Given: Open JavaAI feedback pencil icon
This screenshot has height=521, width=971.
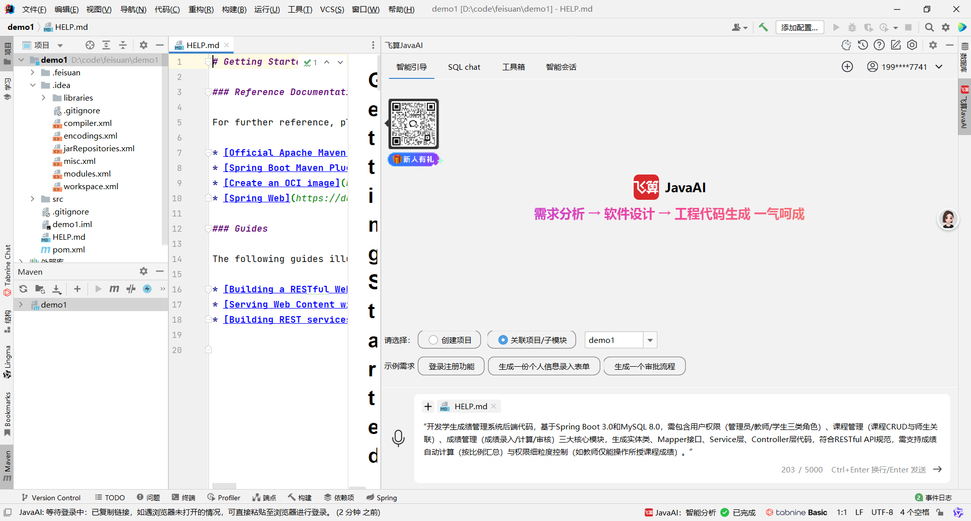Looking at the screenshot, I should [896, 45].
